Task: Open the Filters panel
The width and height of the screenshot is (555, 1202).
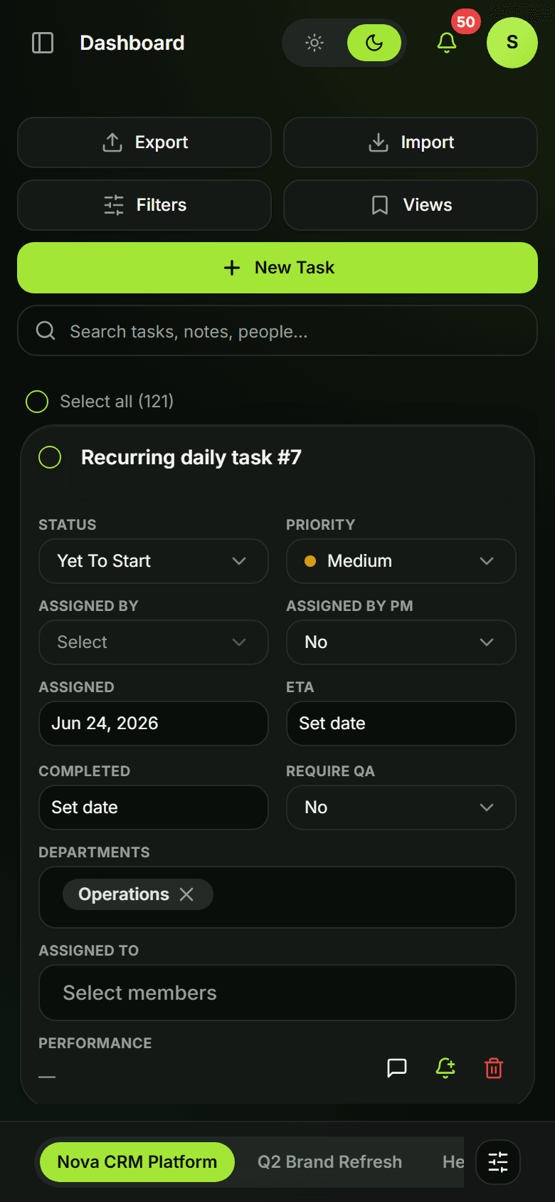Action: point(144,205)
